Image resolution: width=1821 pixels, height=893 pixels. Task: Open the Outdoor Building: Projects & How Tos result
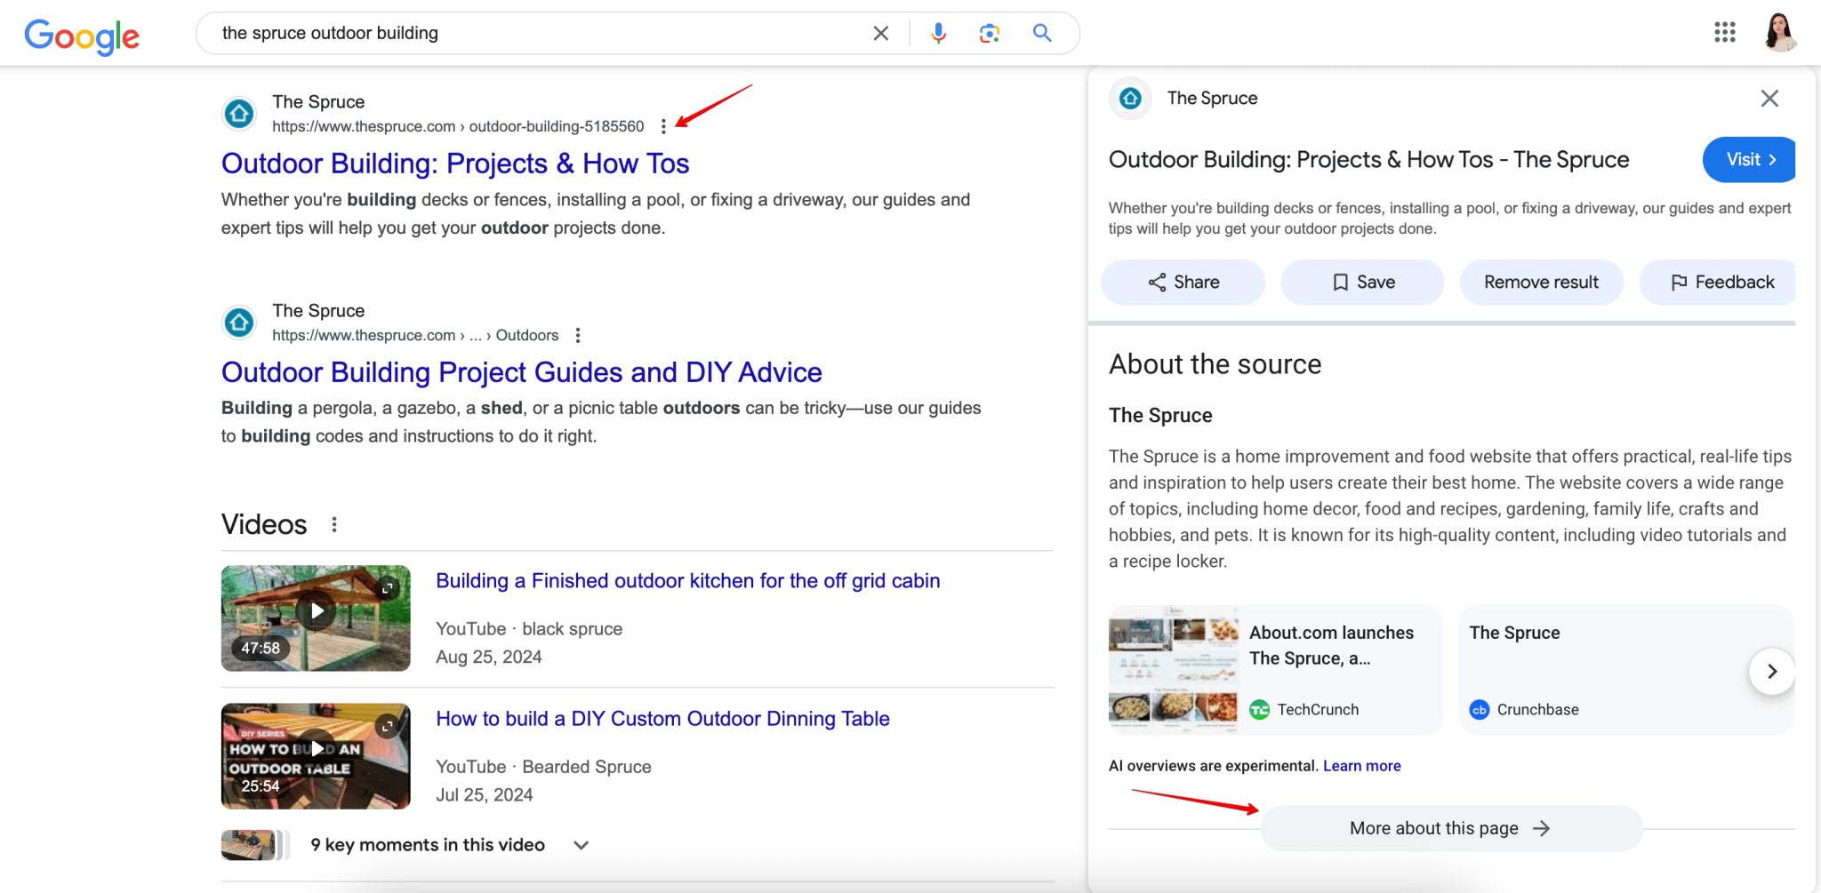[x=455, y=163]
